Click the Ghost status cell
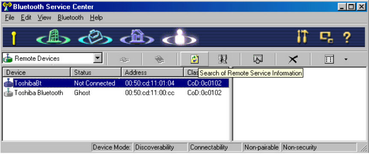 click(82, 93)
